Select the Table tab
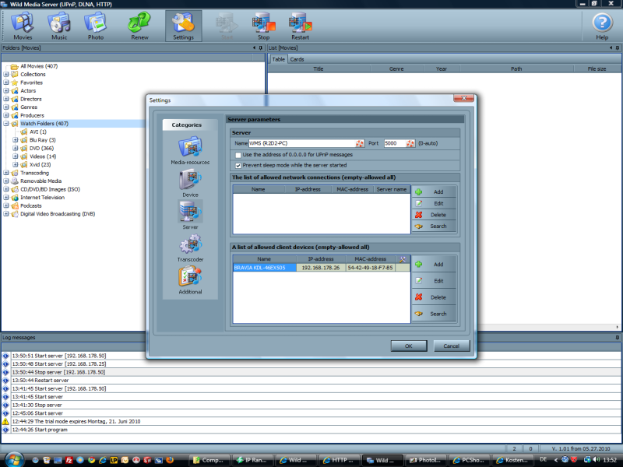 277,58
